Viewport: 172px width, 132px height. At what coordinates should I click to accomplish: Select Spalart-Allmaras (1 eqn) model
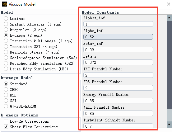(6, 24)
